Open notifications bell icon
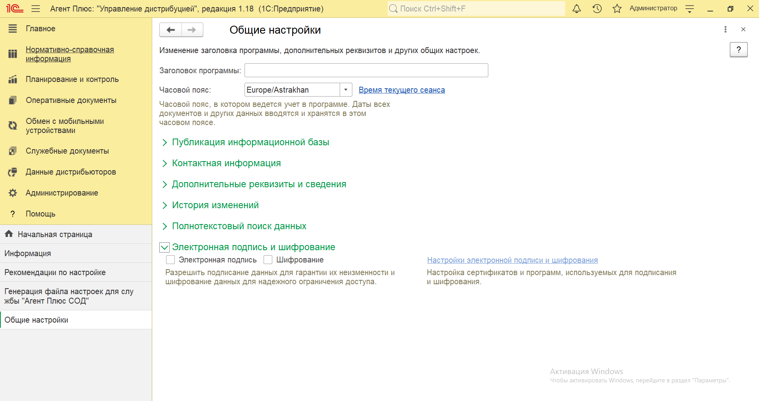This screenshot has width=759, height=401. pyautogui.click(x=577, y=8)
